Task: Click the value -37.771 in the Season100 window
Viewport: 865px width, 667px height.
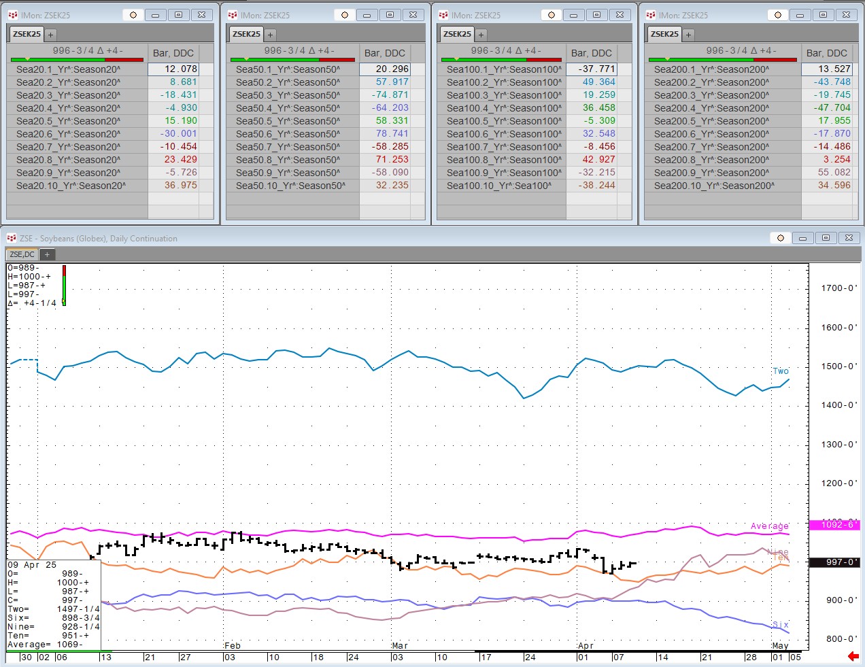Action: tap(597, 69)
